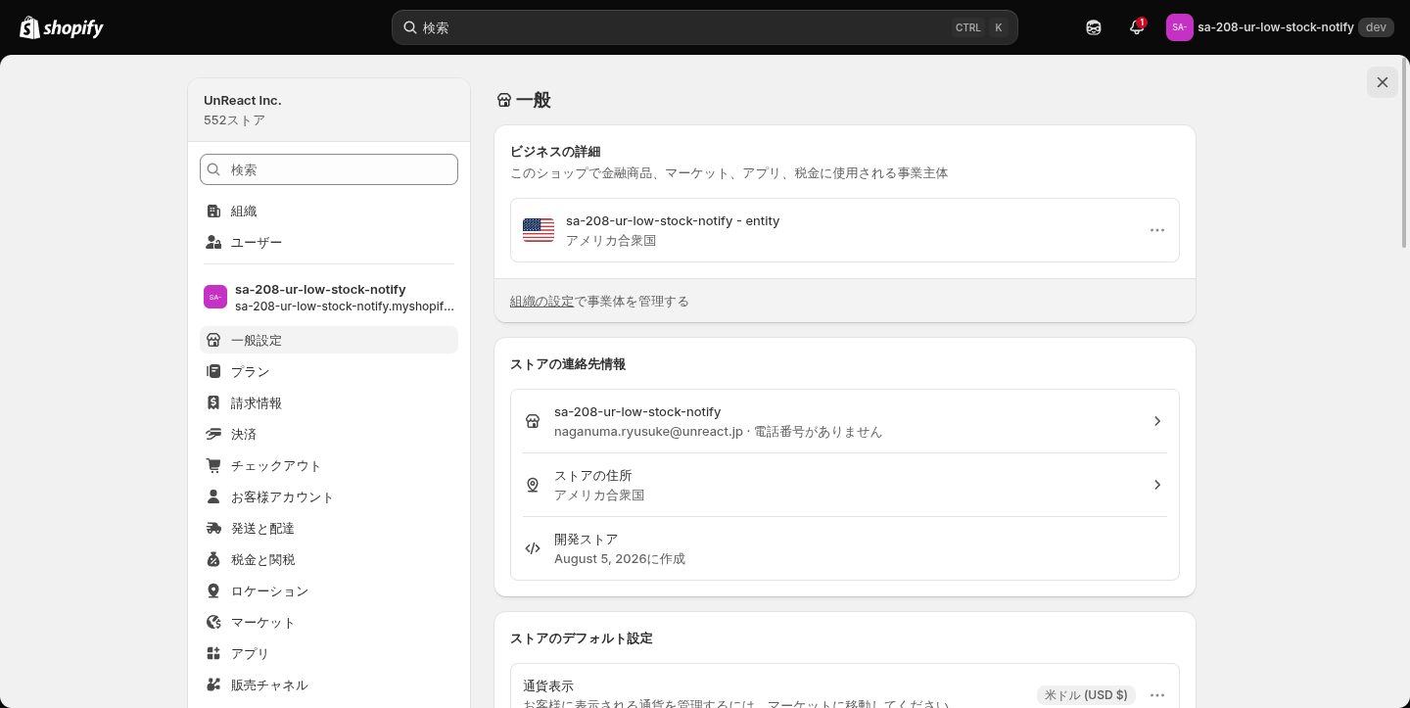Go to チェックアウト settings
The height and width of the screenshot is (708, 1410).
329,466
